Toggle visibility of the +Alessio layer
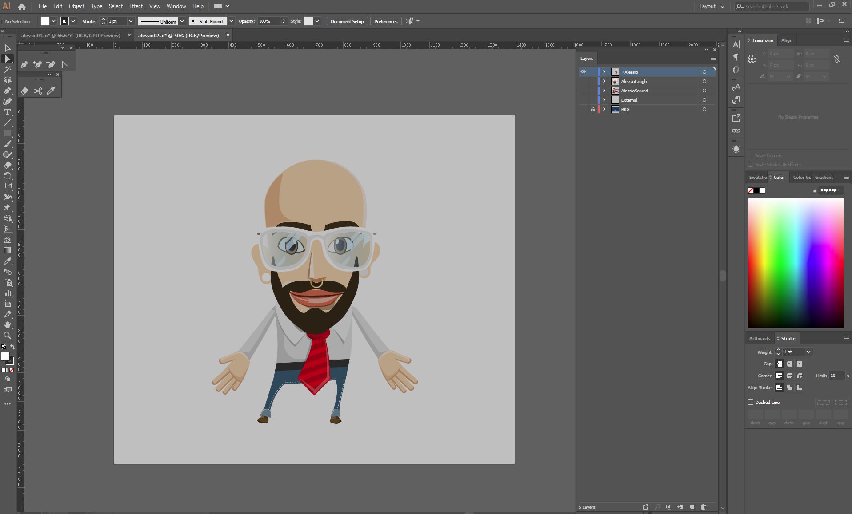Image resolution: width=852 pixels, height=514 pixels. pyautogui.click(x=583, y=72)
